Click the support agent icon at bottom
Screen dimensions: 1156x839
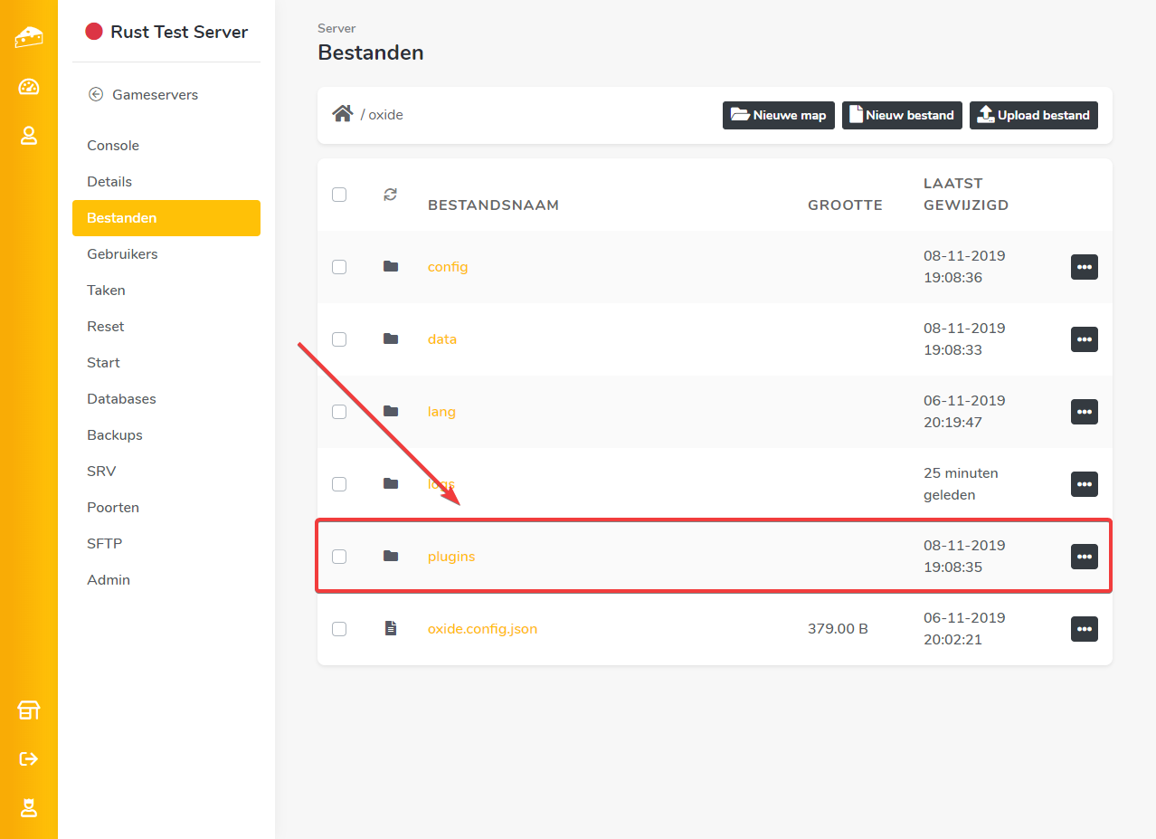(x=29, y=807)
